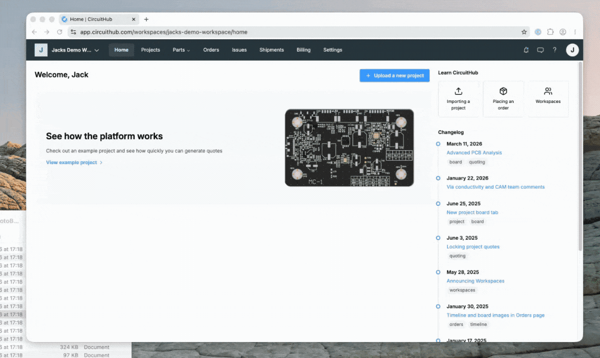Click the orders tag under January 30
The width and height of the screenshot is (600, 358).
point(456,325)
